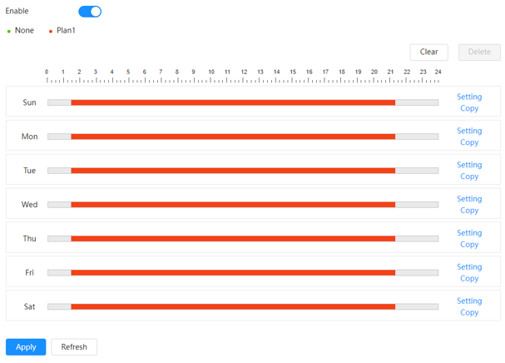Click Wednesday's red schedule period bar
Viewport: 505px width, 363px height.
(x=233, y=205)
